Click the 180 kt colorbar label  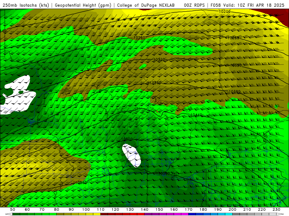[x=203, y=210]
